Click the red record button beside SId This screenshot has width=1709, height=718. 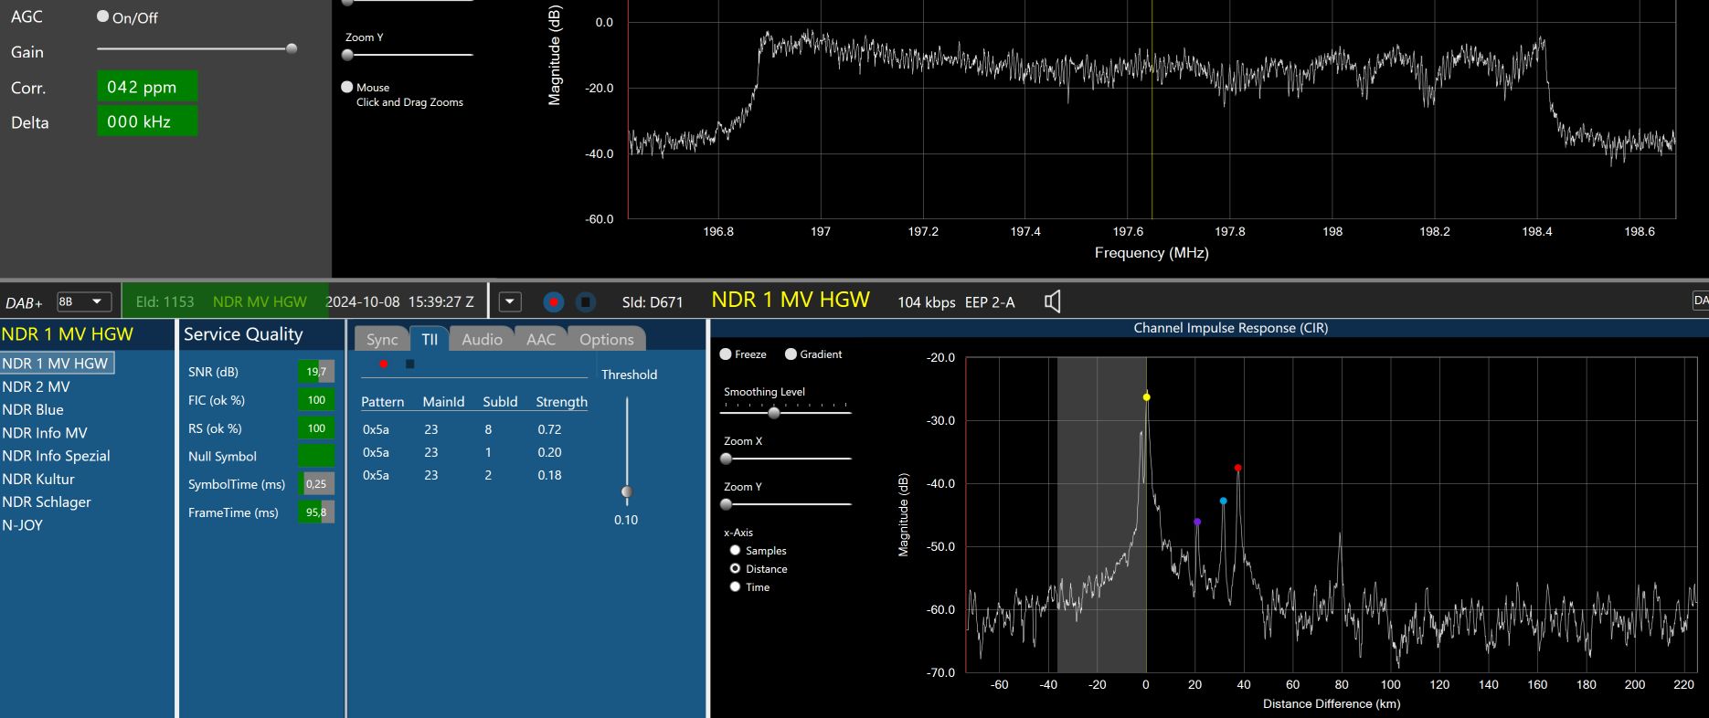[553, 301]
